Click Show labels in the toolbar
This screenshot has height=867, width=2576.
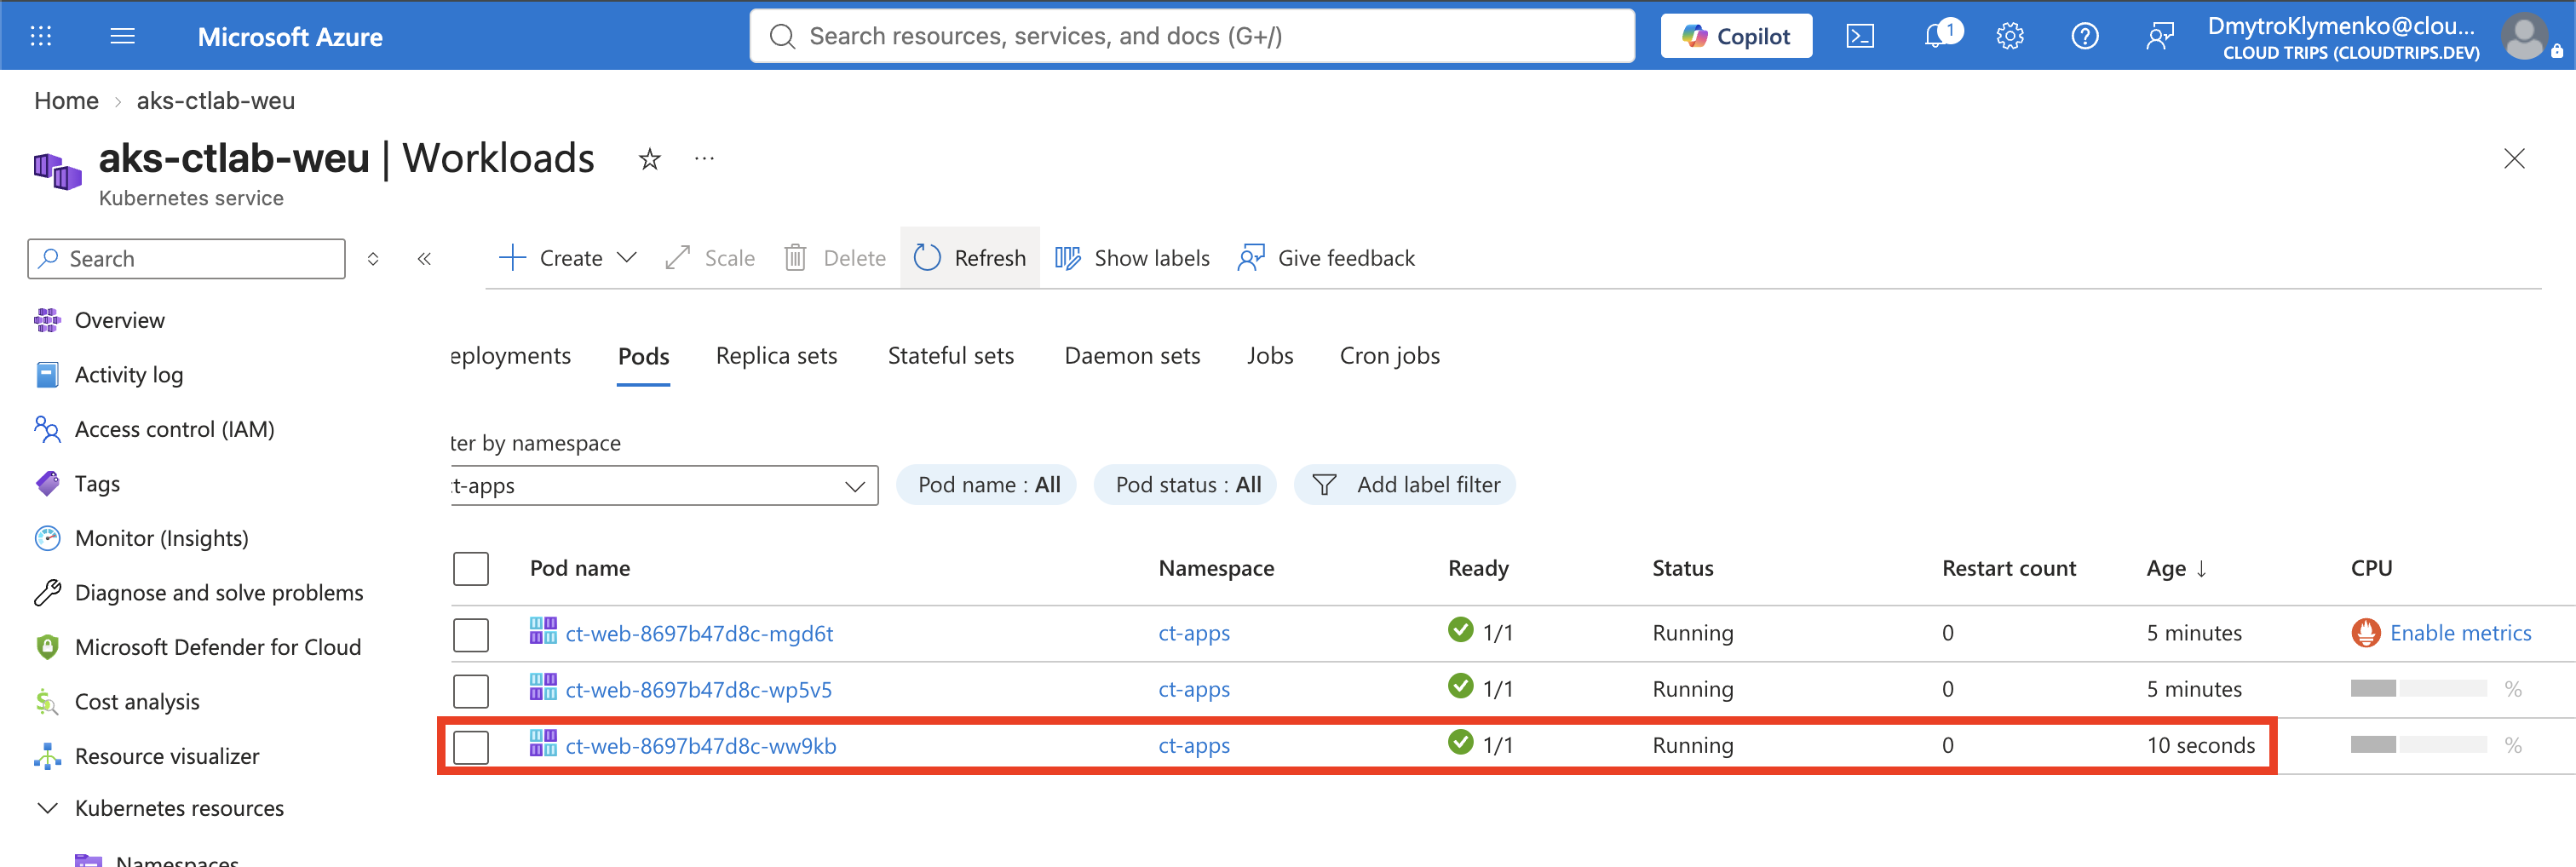(x=1132, y=258)
